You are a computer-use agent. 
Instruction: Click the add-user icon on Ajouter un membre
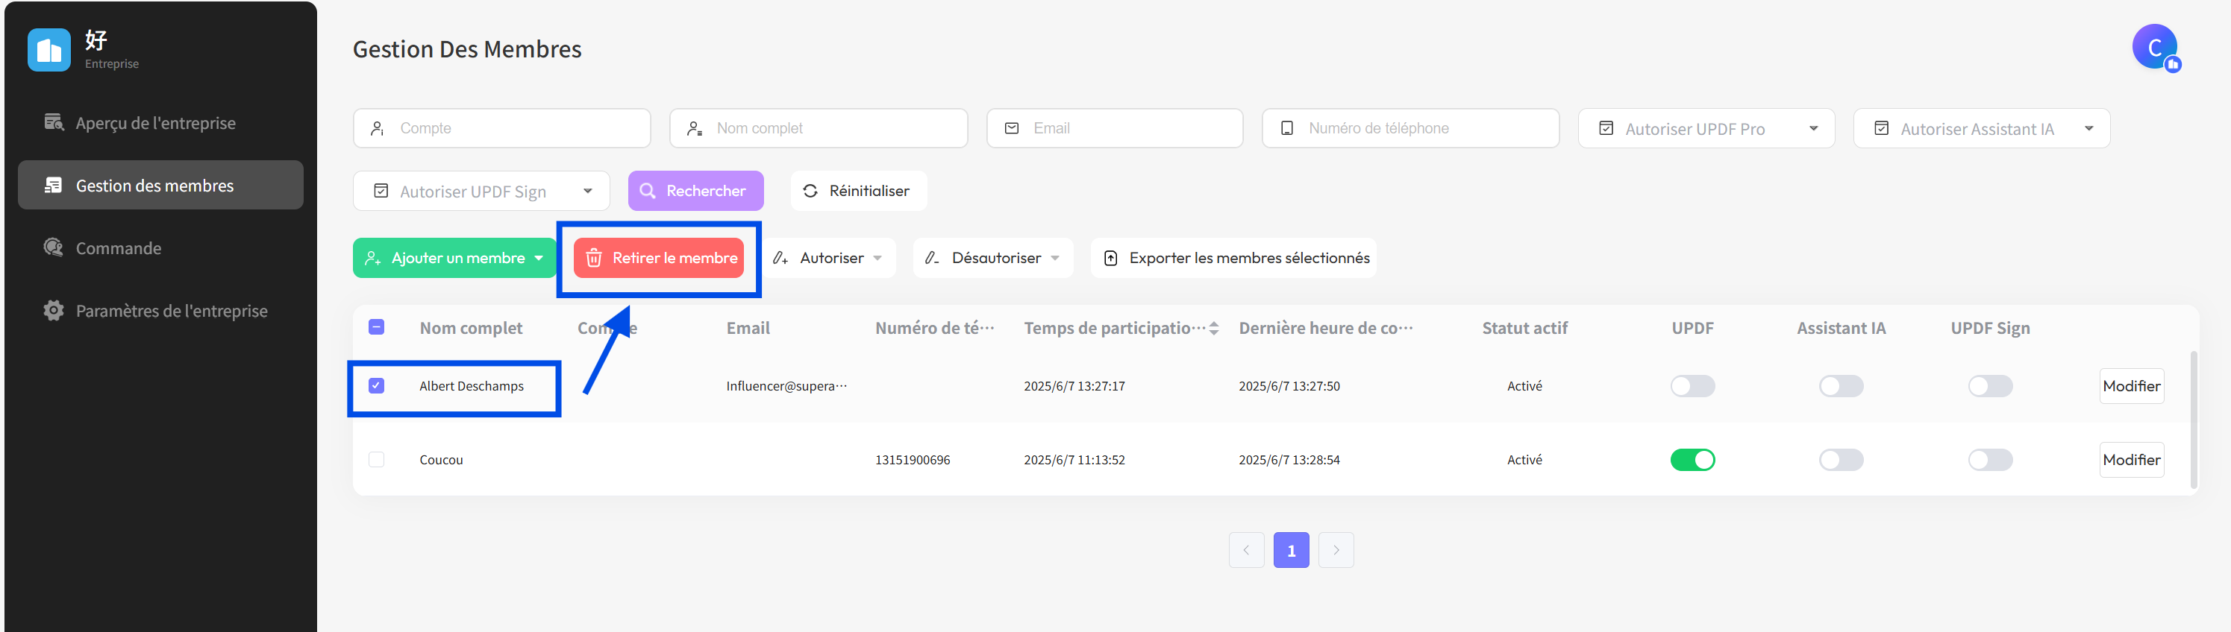tap(373, 259)
